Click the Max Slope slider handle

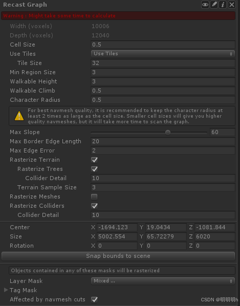tap(168, 133)
